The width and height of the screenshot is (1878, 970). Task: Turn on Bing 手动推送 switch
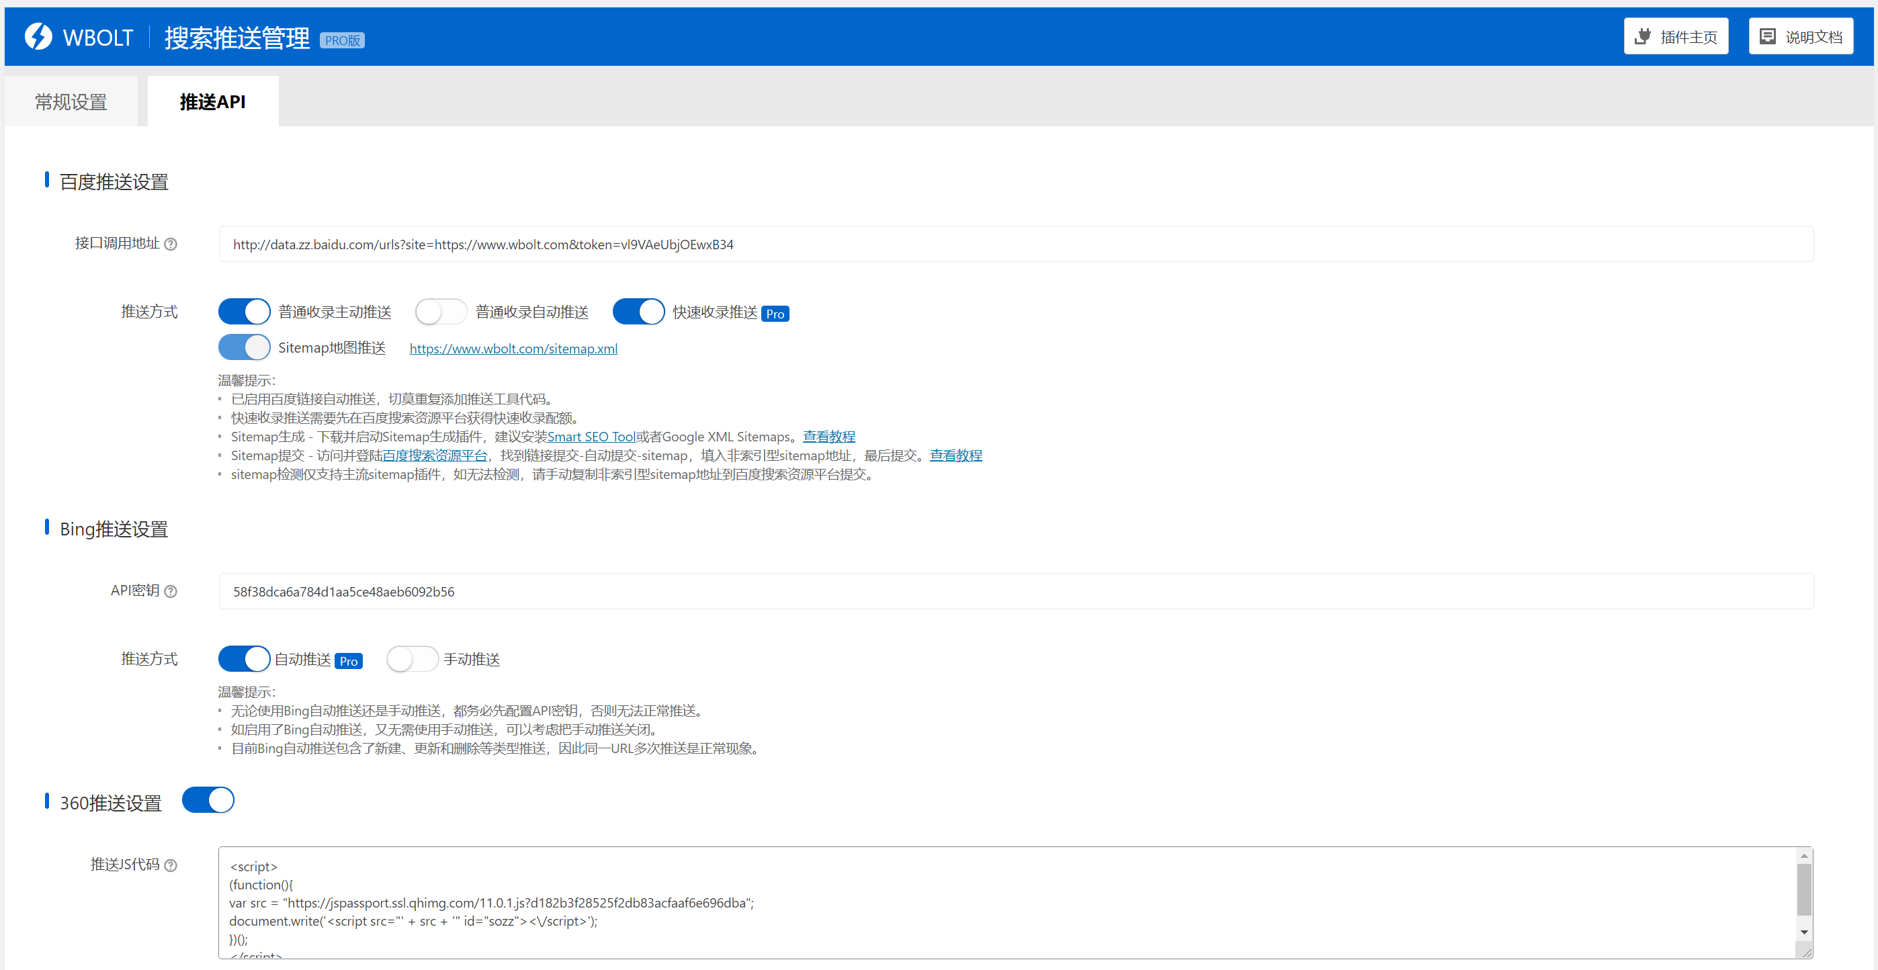pyautogui.click(x=412, y=659)
